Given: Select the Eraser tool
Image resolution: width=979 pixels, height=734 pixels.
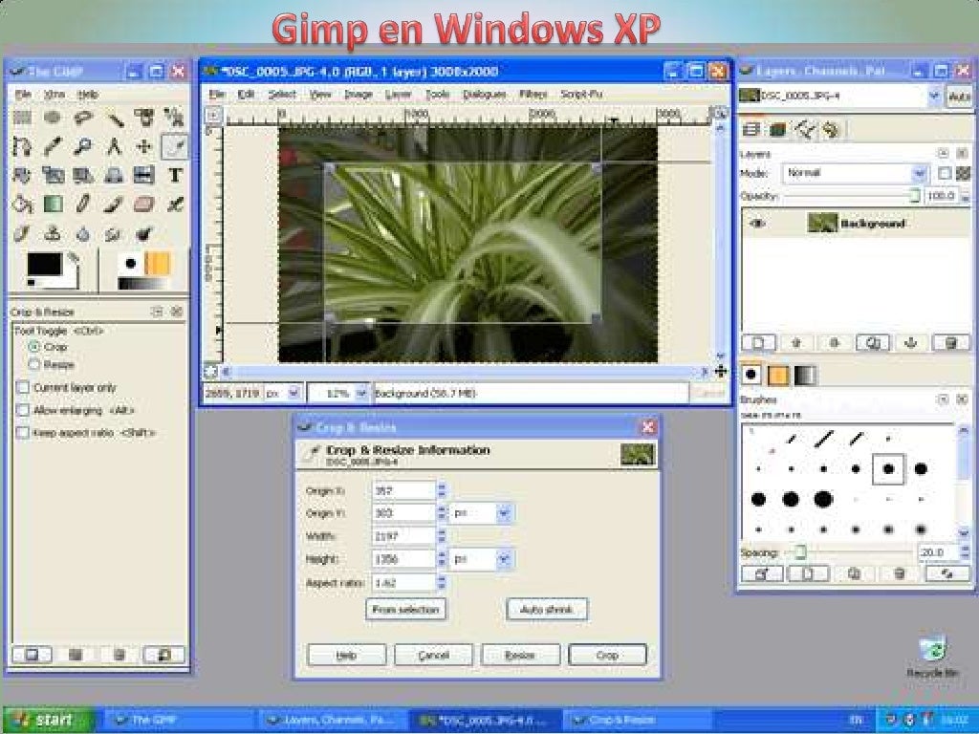Looking at the screenshot, I should (144, 205).
